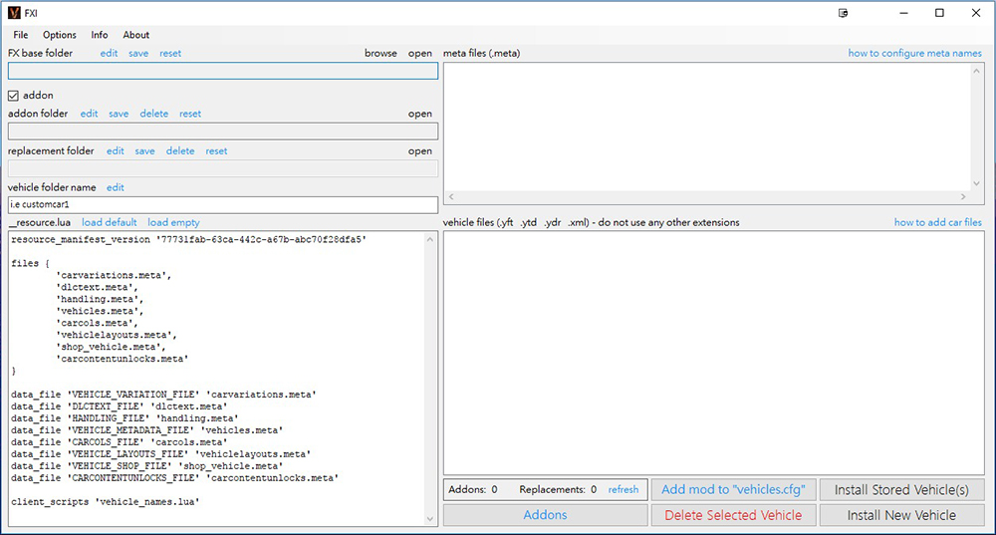The height and width of the screenshot is (535, 996).
Task: Open the File menu
Action: [21, 35]
